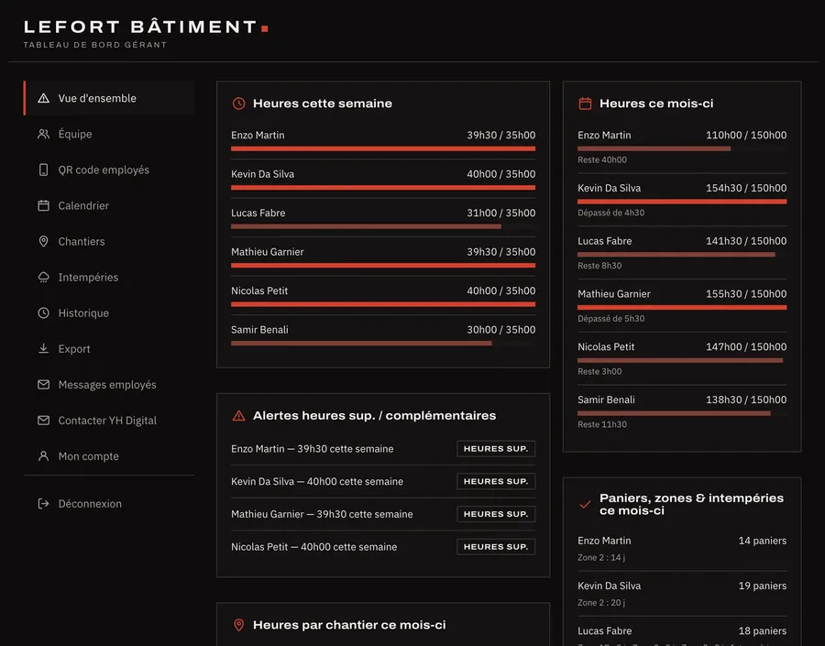Click the download icon next to Export
The height and width of the screenshot is (646, 825).
[44, 349]
